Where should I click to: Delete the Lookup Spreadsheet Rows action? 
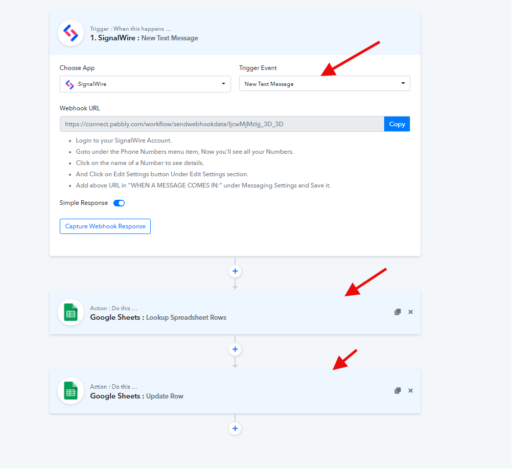point(410,312)
